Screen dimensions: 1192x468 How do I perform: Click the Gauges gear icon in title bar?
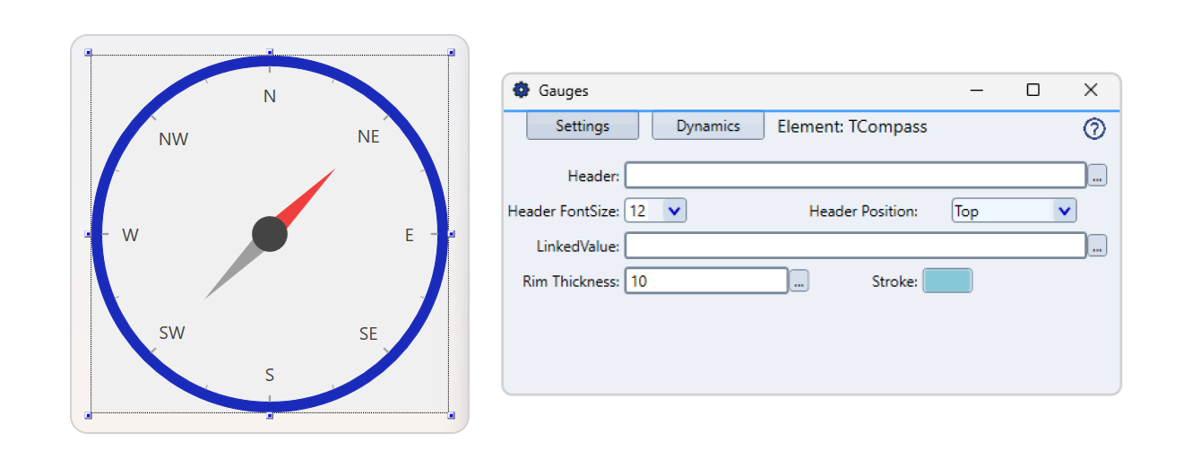click(x=521, y=91)
